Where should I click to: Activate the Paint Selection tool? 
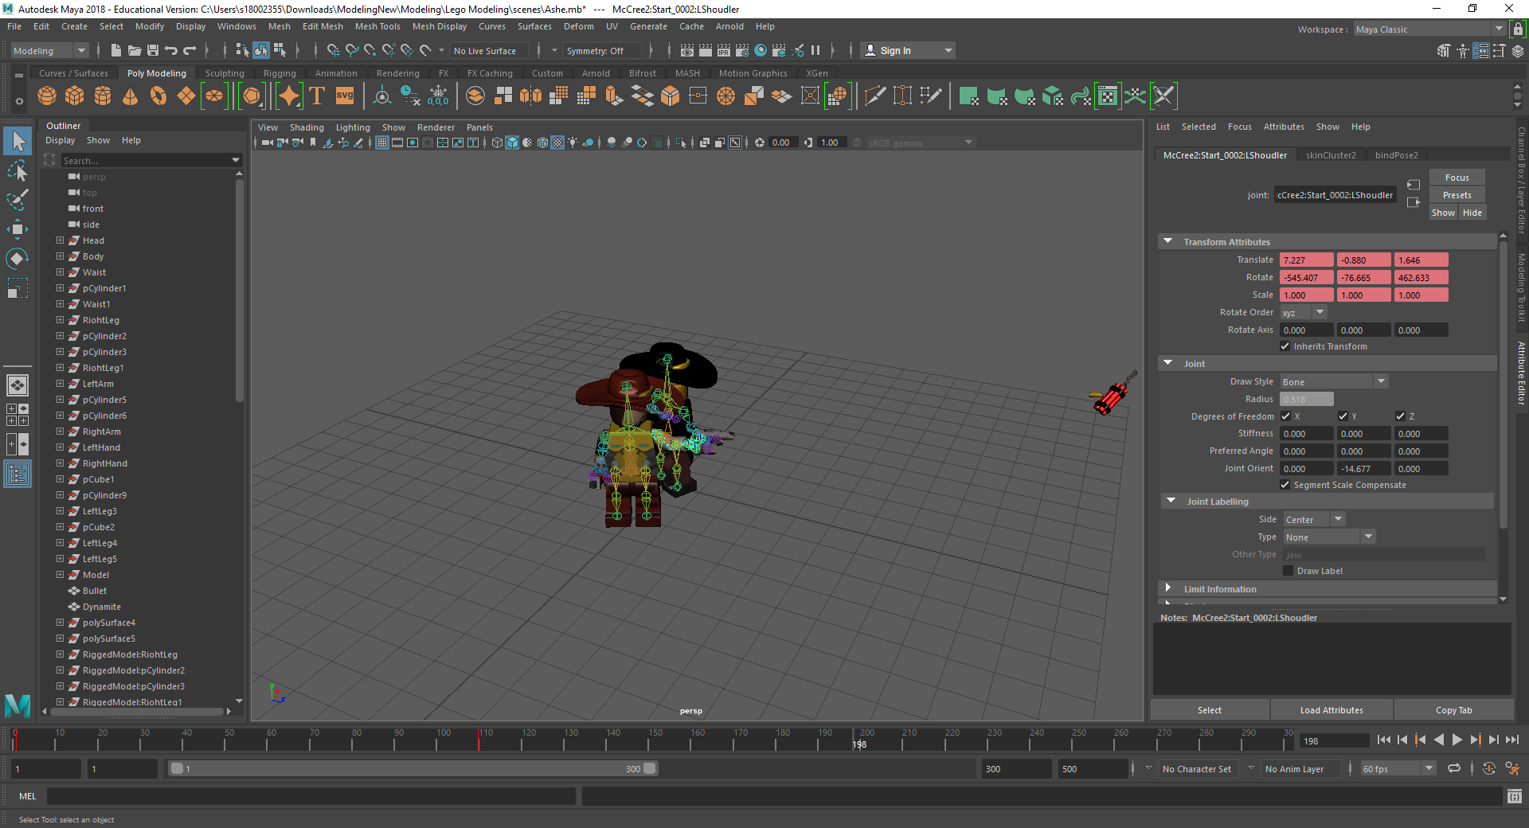click(x=17, y=200)
